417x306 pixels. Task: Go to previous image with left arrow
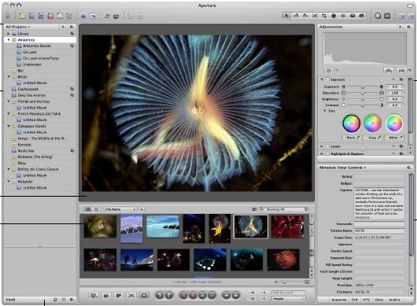(226, 295)
